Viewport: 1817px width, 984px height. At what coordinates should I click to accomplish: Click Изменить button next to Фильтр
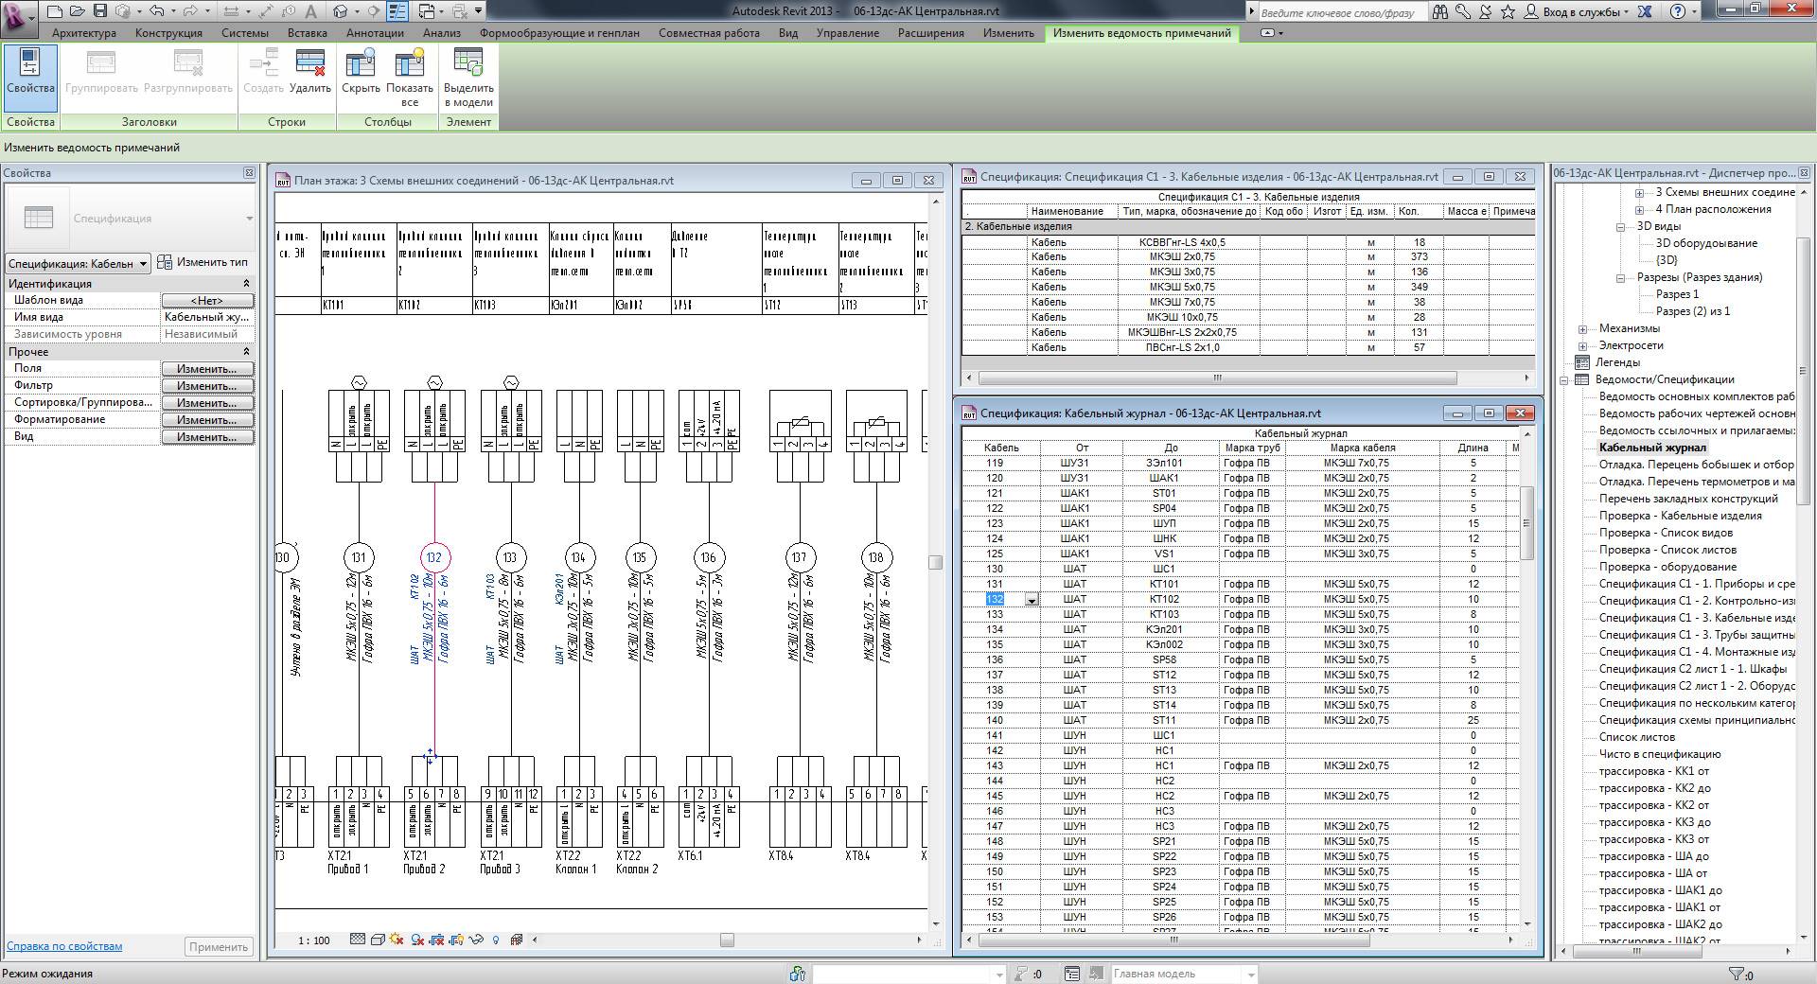pos(206,386)
